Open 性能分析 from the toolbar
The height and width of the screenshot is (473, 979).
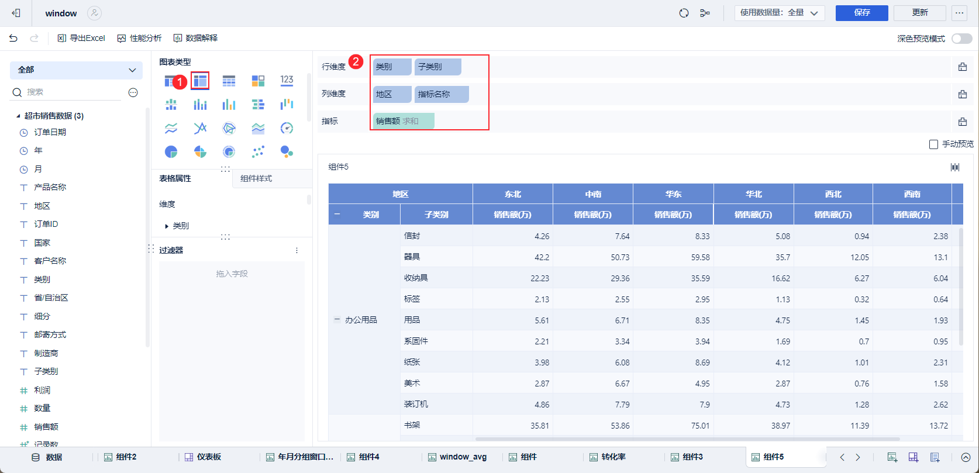tap(139, 38)
